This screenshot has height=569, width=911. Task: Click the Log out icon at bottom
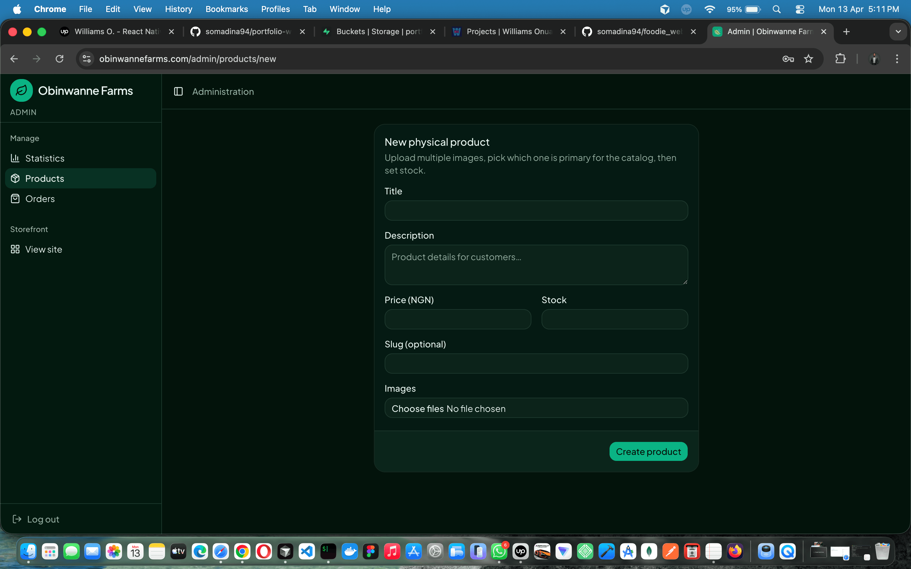point(16,519)
